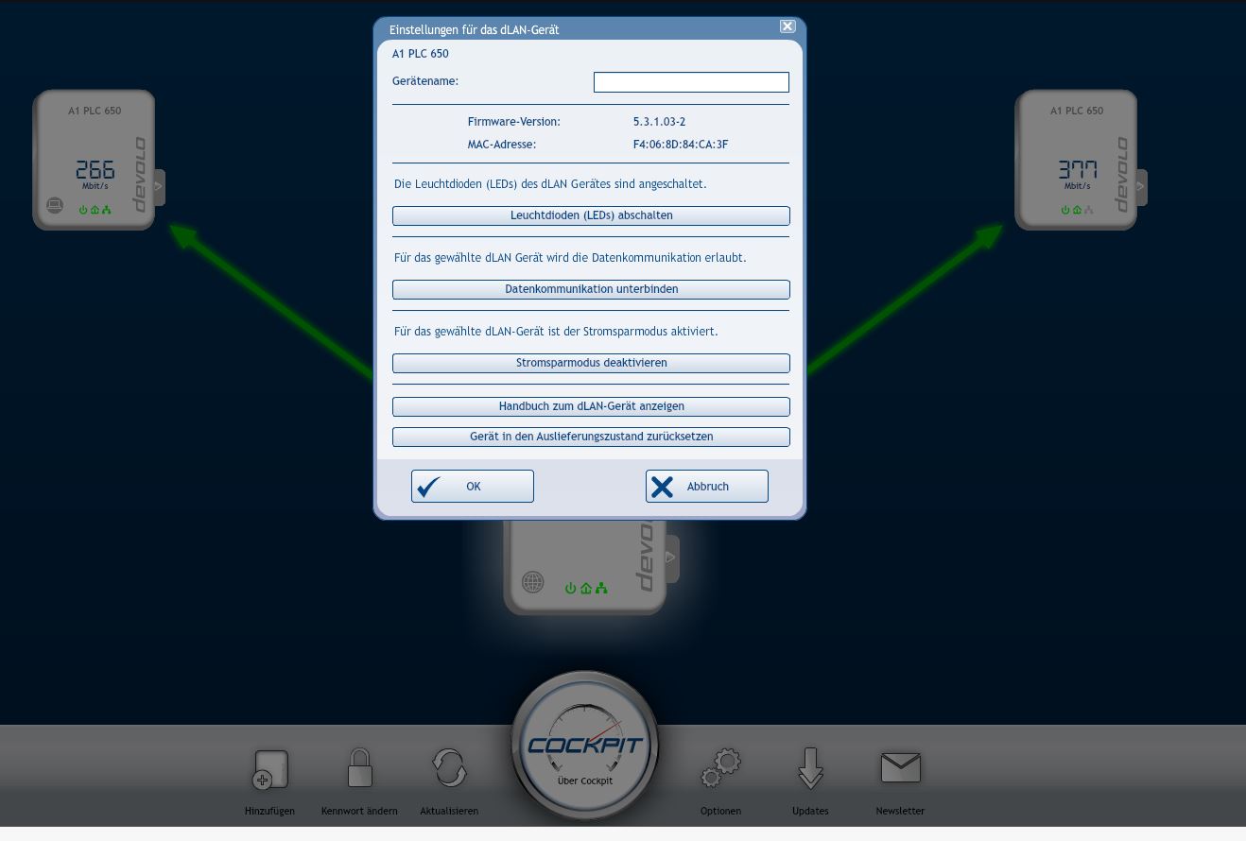Open the Optionen gears icon

720,768
